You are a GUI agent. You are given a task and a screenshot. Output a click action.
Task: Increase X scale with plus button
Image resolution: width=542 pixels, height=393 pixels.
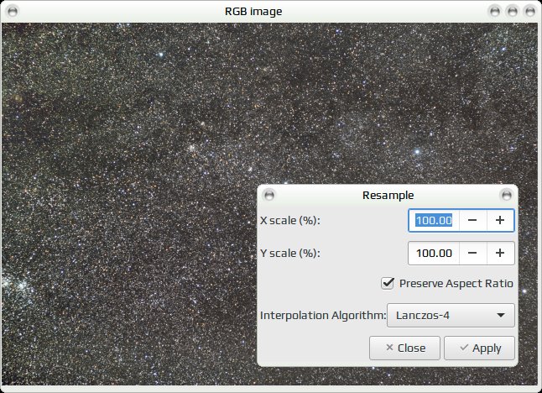[500, 220]
